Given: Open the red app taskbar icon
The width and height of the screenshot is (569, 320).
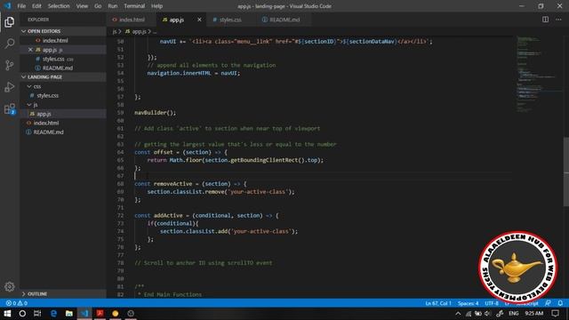Looking at the screenshot, I should coord(100,314).
